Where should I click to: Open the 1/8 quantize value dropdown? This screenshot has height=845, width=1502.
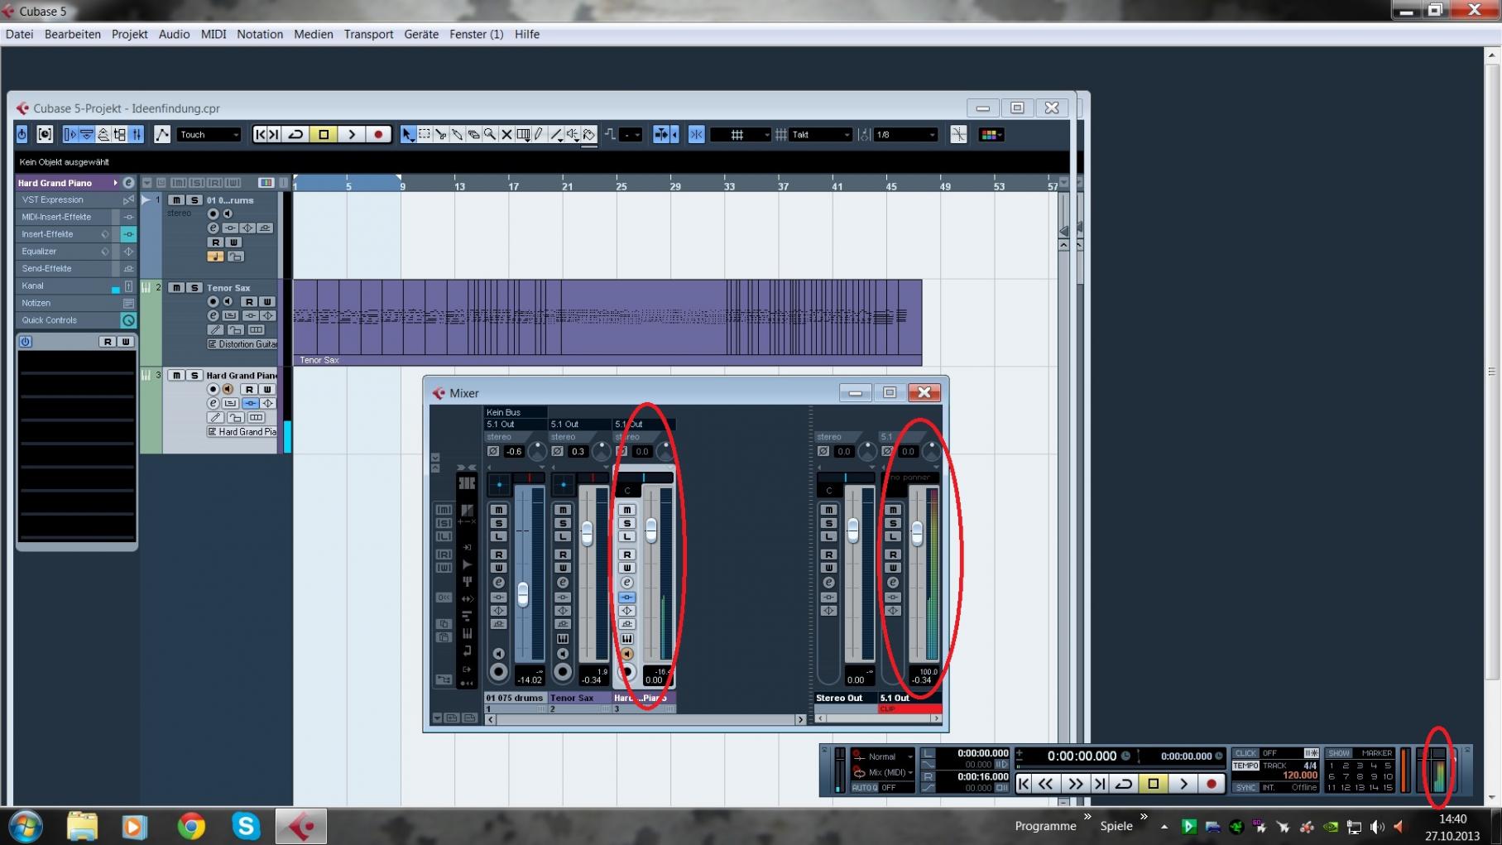(x=906, y=134)
